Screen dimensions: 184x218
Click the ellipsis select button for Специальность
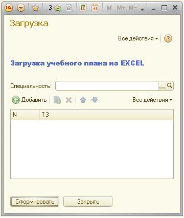162,86
